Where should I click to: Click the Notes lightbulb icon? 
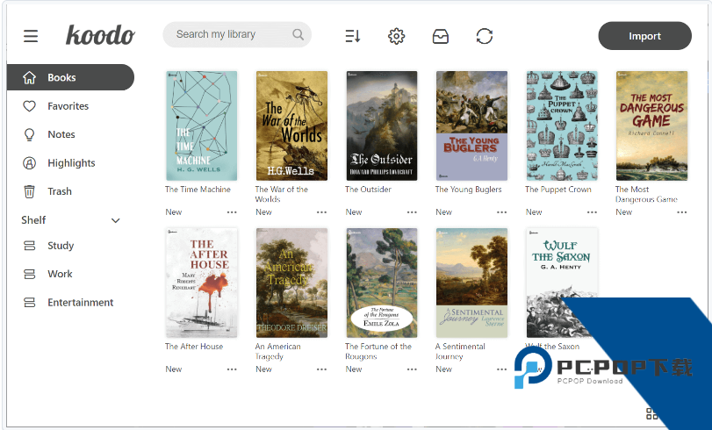pos(30,135)
